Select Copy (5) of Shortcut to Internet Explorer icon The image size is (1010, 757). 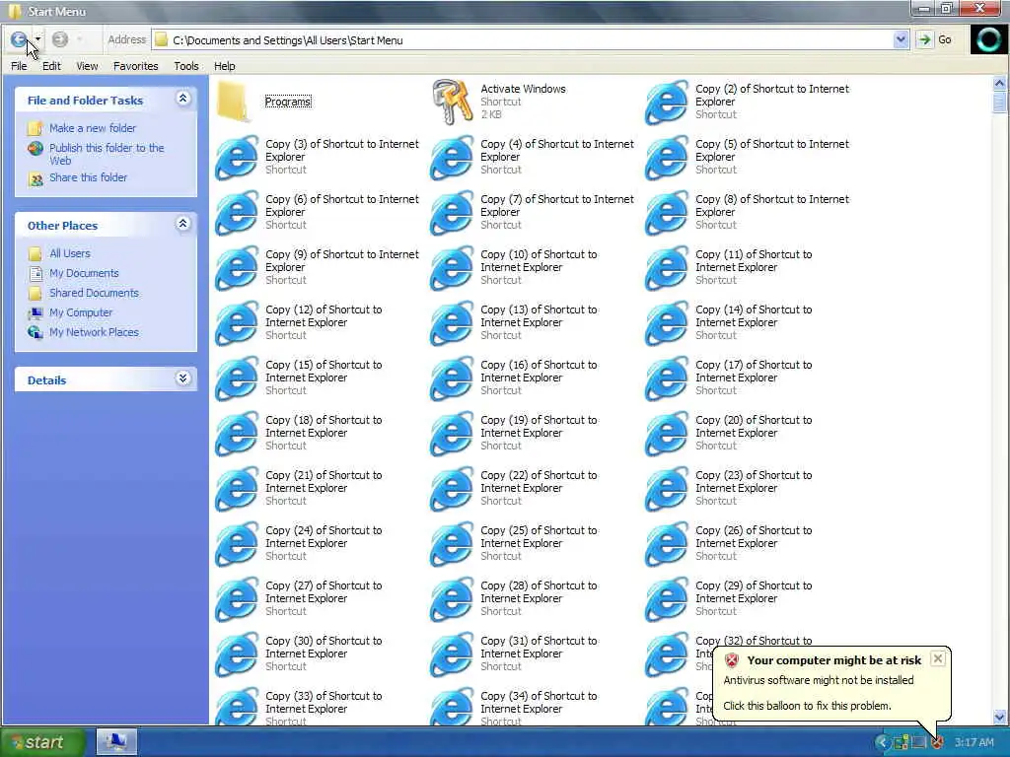(666, 157)
